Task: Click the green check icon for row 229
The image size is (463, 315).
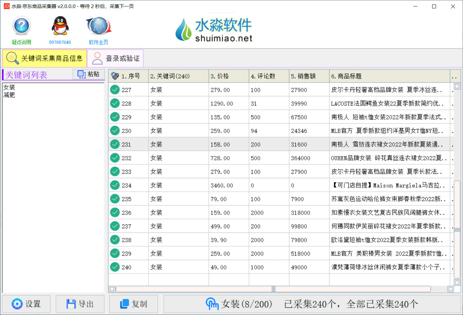Action: pyautogui.click(x=115, y=117)
